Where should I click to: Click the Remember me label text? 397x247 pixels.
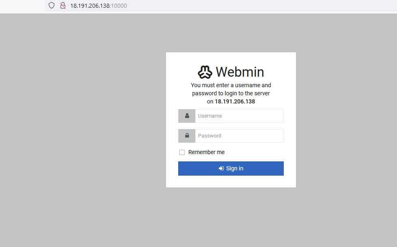pos(206,152)
